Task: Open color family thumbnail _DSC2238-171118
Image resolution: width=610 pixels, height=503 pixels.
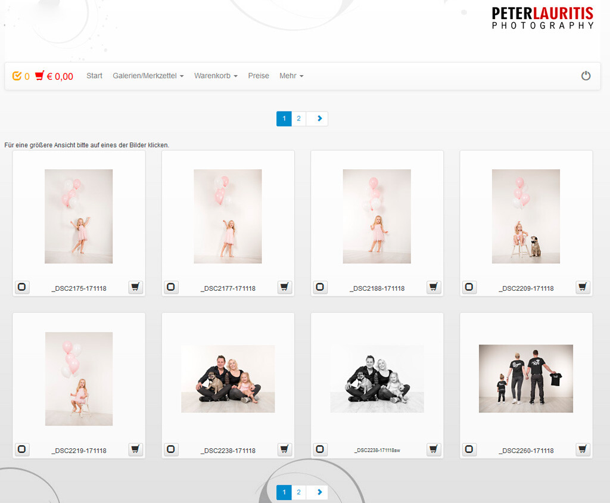Action: pyautogui.click(x=228, y=379)
